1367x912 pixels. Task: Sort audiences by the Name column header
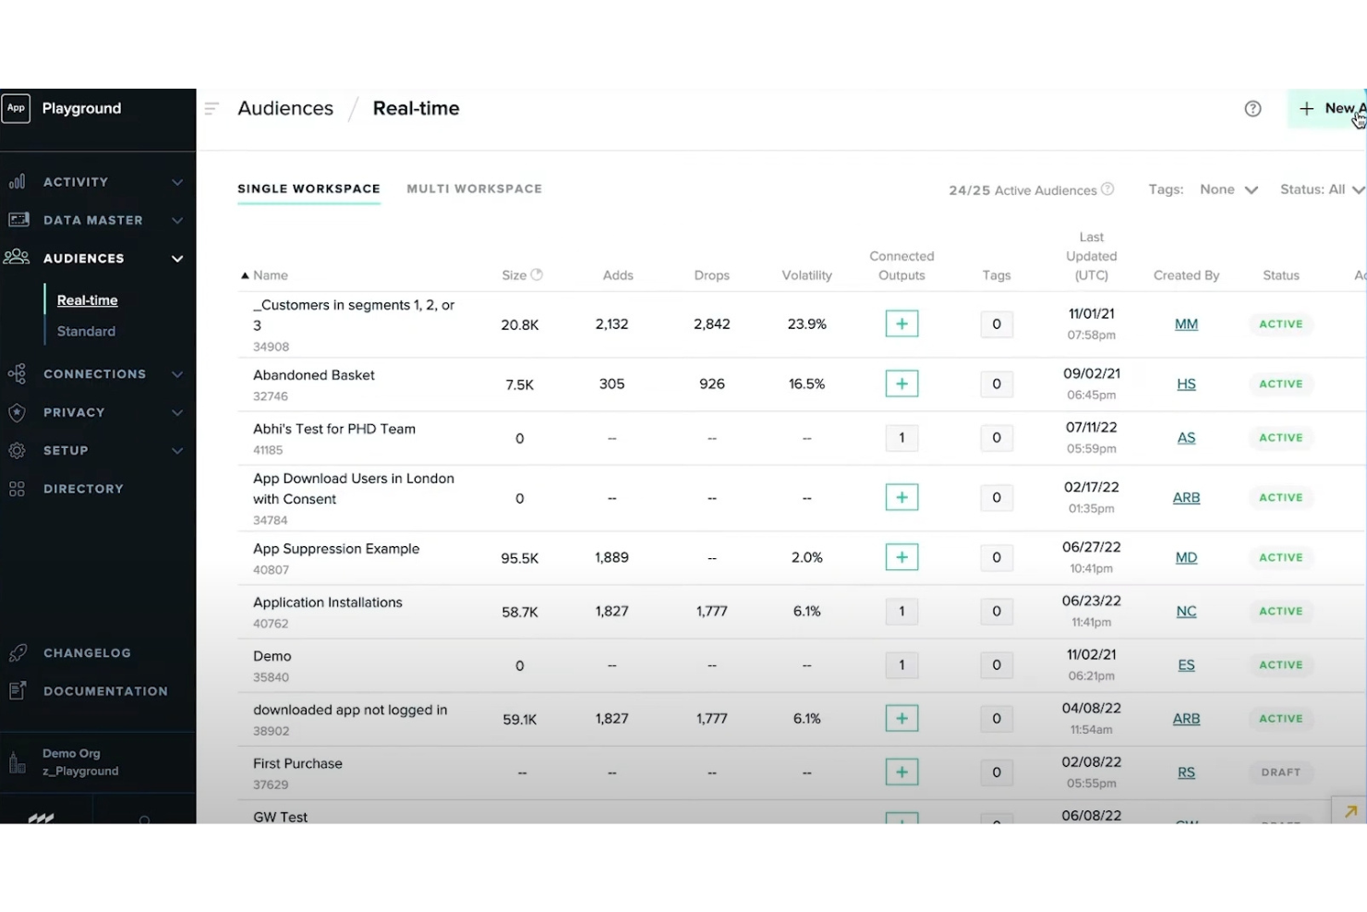click(271, 274)
